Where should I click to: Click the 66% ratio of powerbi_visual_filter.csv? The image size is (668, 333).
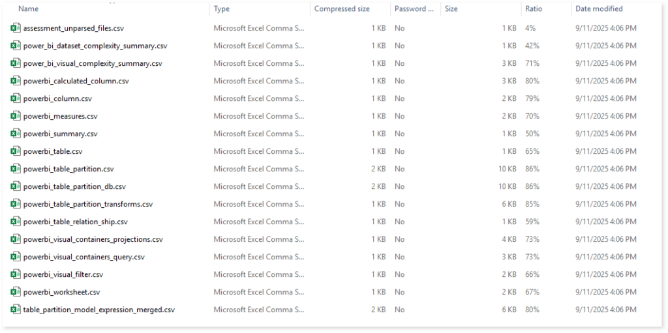(x=532, y=274)
